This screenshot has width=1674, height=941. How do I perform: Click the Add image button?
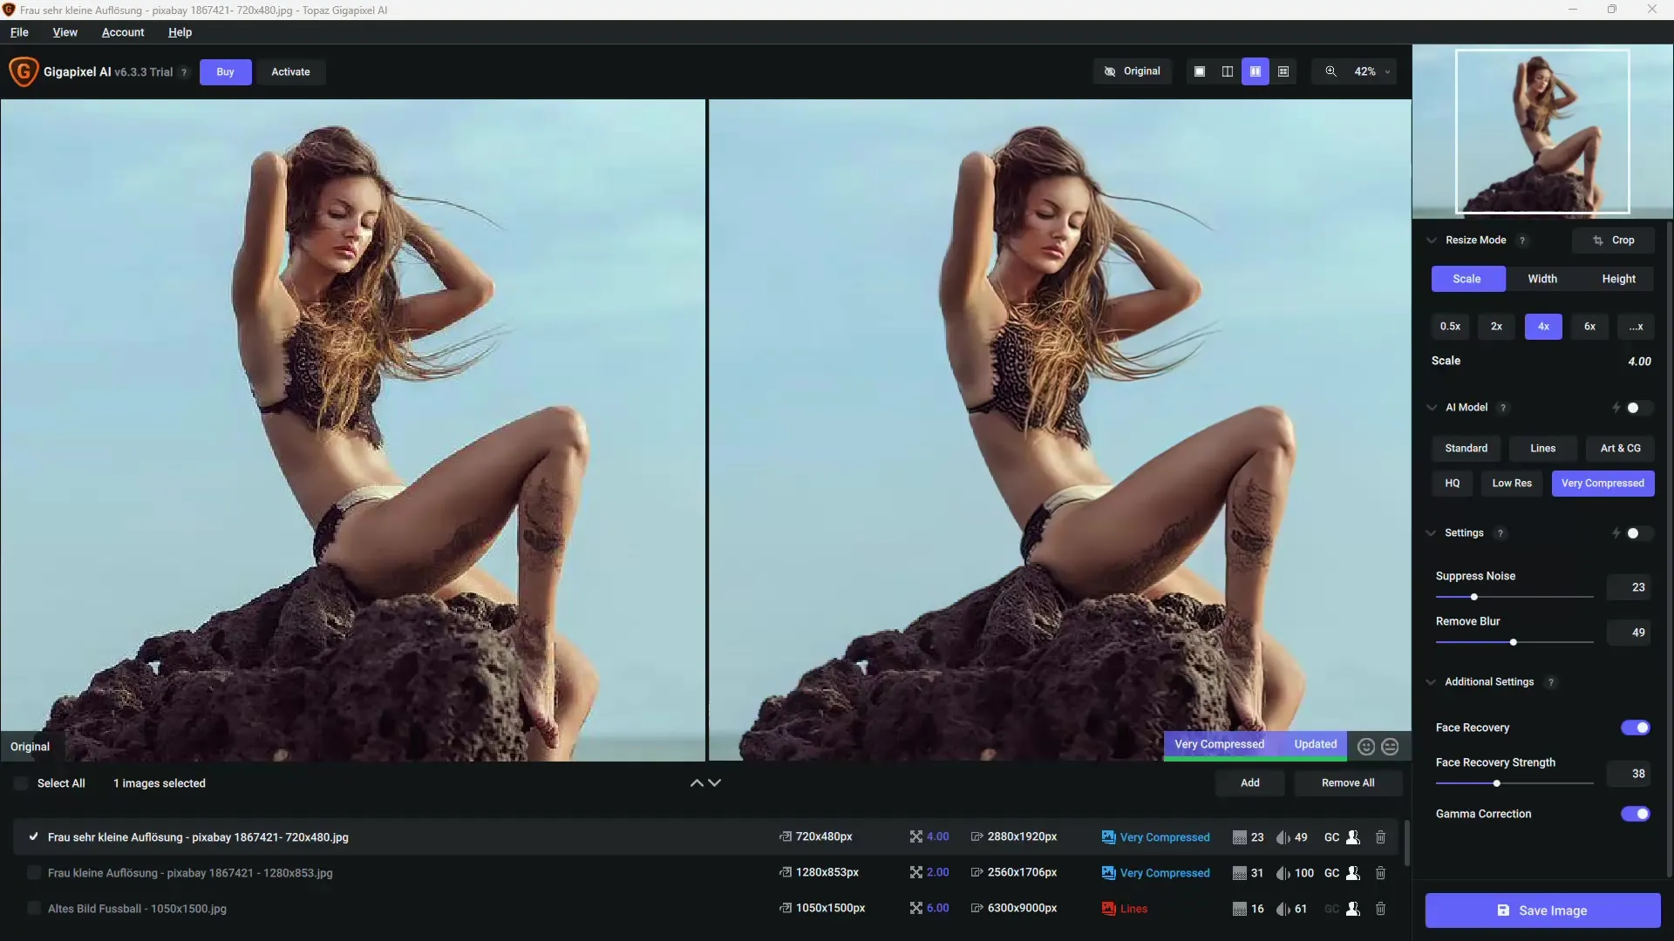pos(1249,782)
